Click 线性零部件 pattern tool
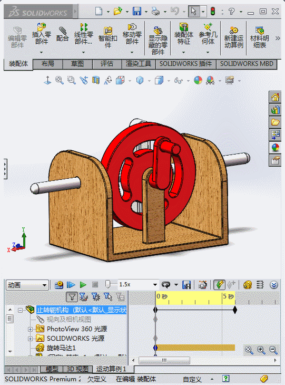 pos(84,34)
